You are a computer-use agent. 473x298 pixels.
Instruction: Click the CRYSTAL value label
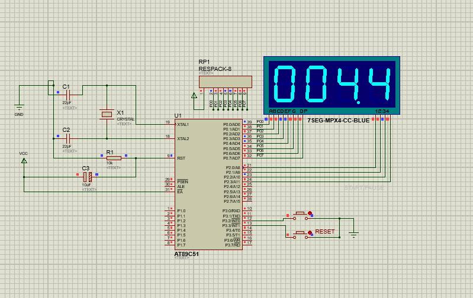[126, 119]
